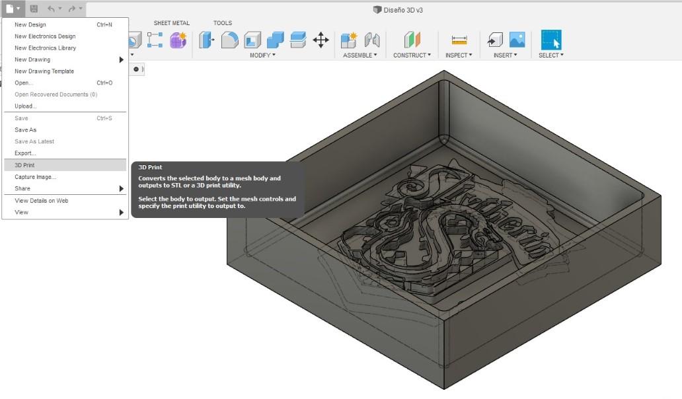Open the Undo history dropdown arrow

pyautogui.click(x=60, y=9)
